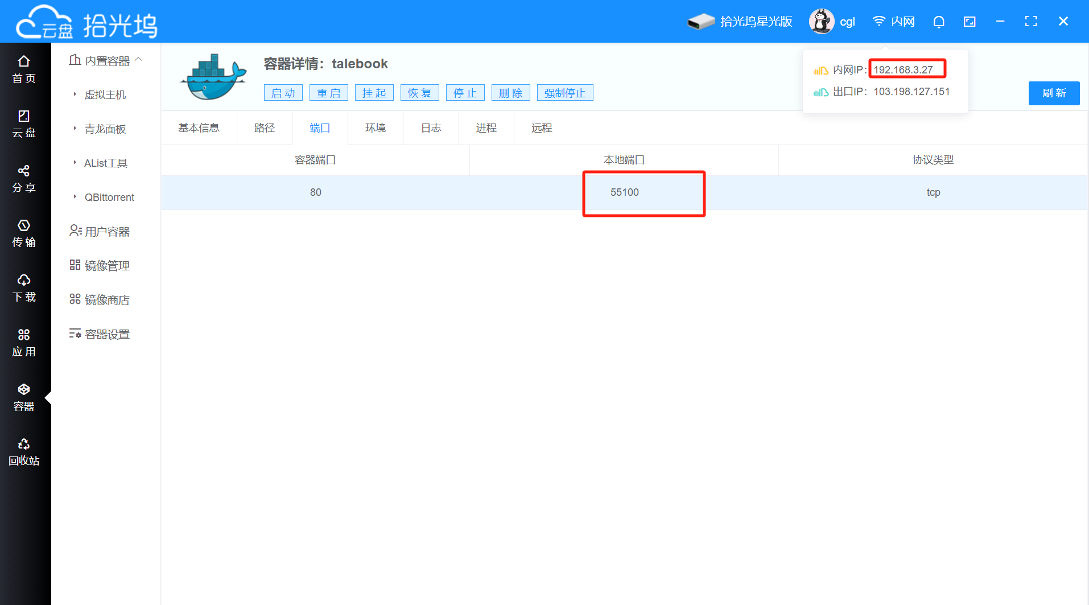This screenshot has width=1089, height=605.
Task: Open 用户容器 menu item
Action: 100,232
